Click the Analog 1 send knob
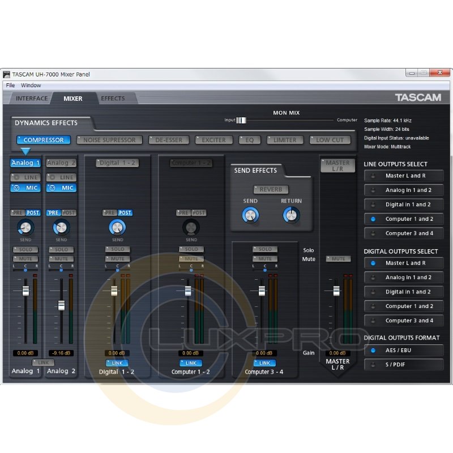 (x=25, y=228)
